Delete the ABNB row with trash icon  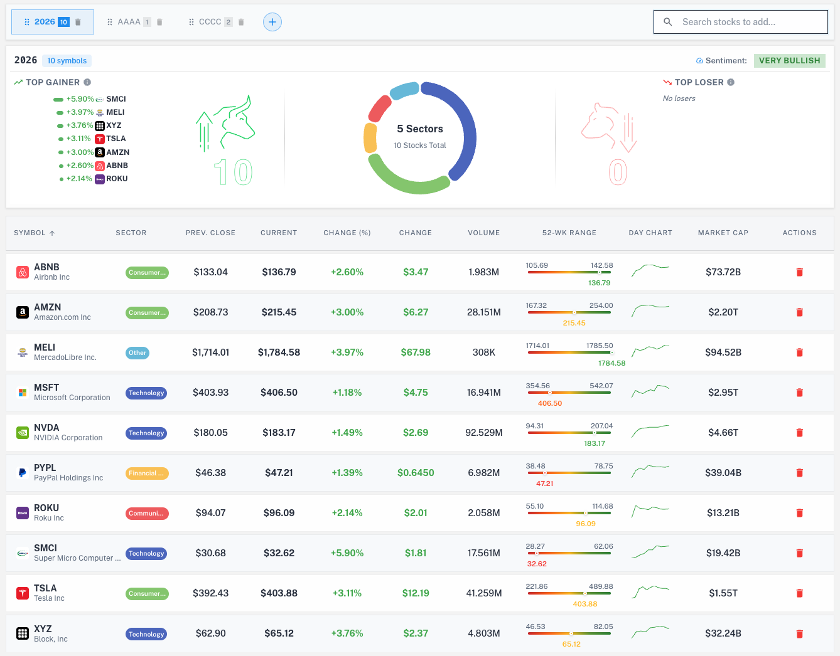click(799, 272)
